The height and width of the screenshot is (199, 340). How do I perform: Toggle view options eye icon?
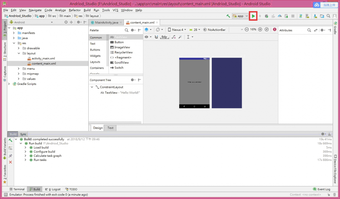pos(148,37)
